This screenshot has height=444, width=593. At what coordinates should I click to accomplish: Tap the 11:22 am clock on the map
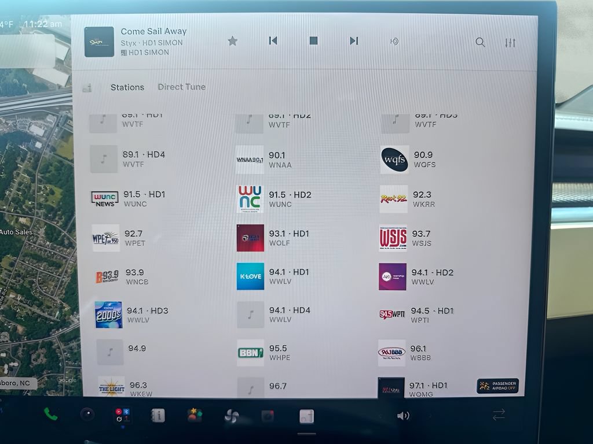coord(42,24)
